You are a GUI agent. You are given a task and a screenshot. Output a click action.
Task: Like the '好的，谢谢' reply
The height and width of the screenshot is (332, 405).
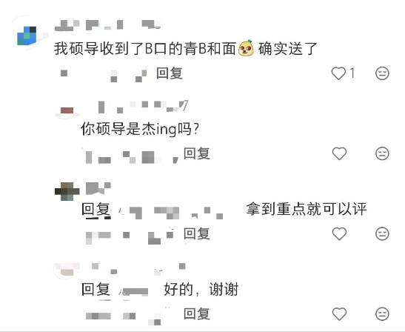point(339,314)
